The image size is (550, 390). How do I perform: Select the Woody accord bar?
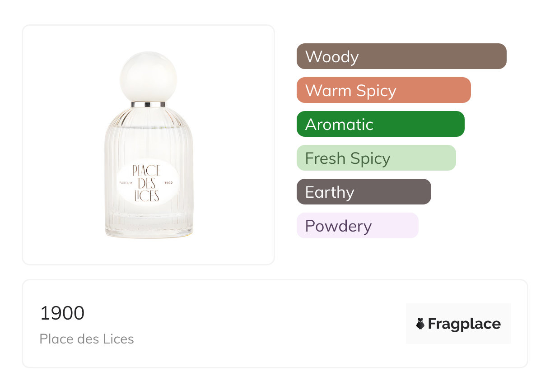click(401, 56)
